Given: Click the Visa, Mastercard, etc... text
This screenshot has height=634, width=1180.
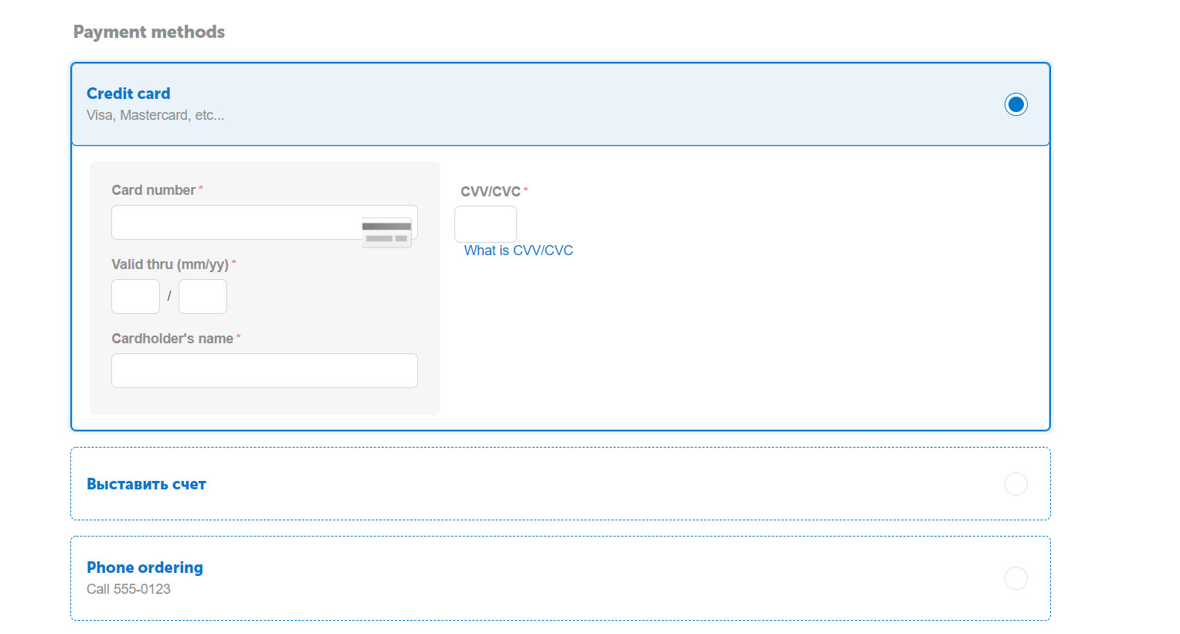Looking at the screenshot, I should click(155, 115).
